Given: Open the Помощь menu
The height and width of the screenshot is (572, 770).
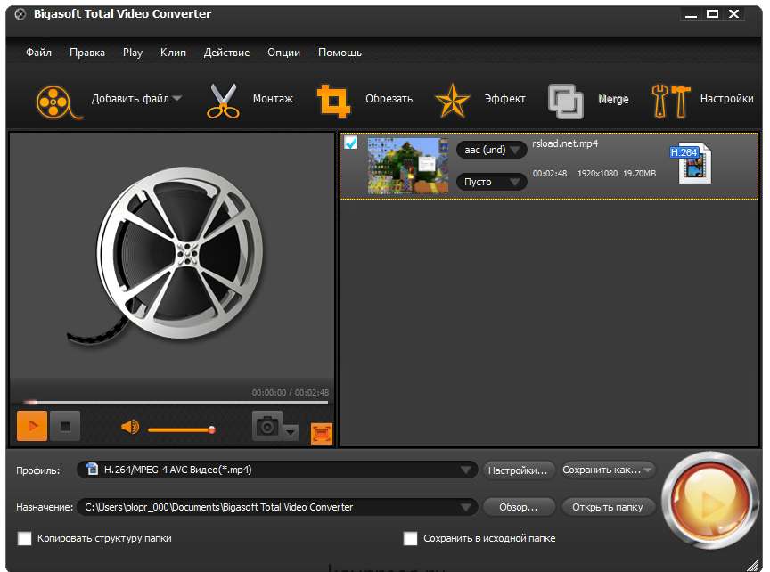Looking at the screenshot, I should (x=340, y=52).
